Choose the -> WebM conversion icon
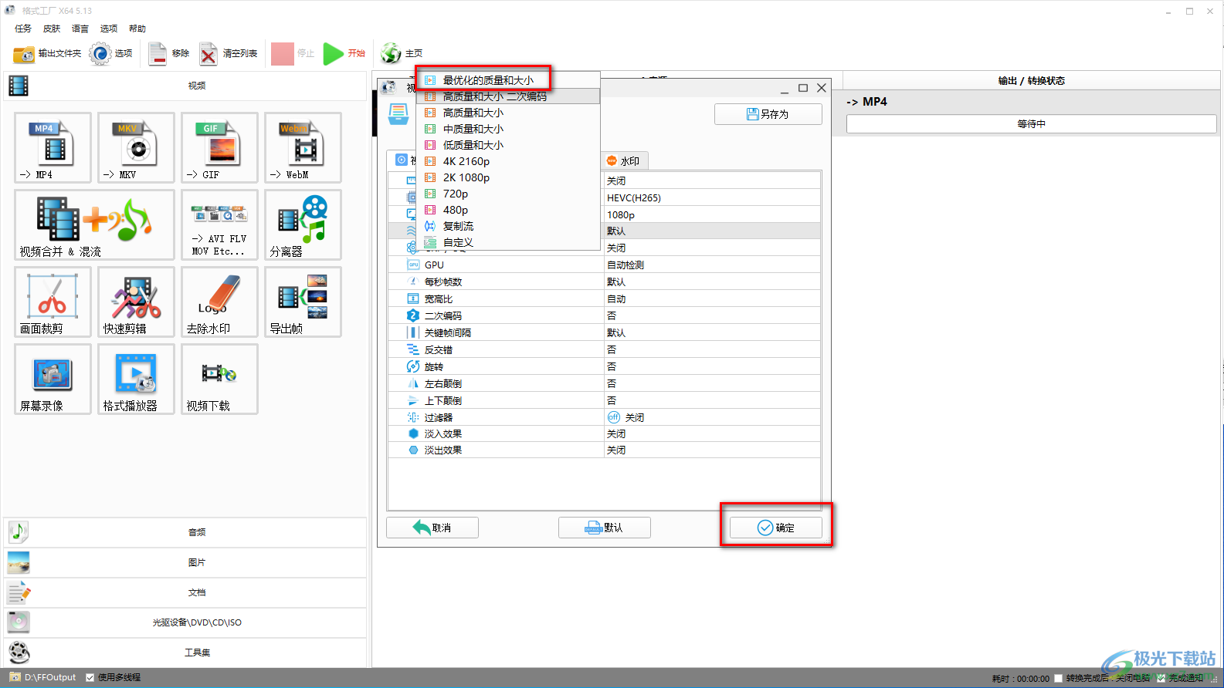This screenshot has height=688, width=1224. pyautogui.click(x=303, y=147)
